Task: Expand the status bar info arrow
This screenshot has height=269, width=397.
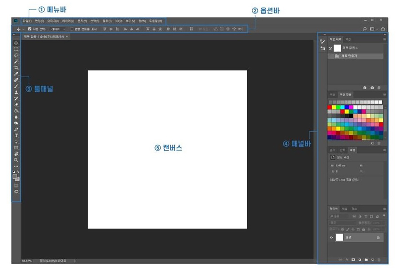Action: (75, 261)
